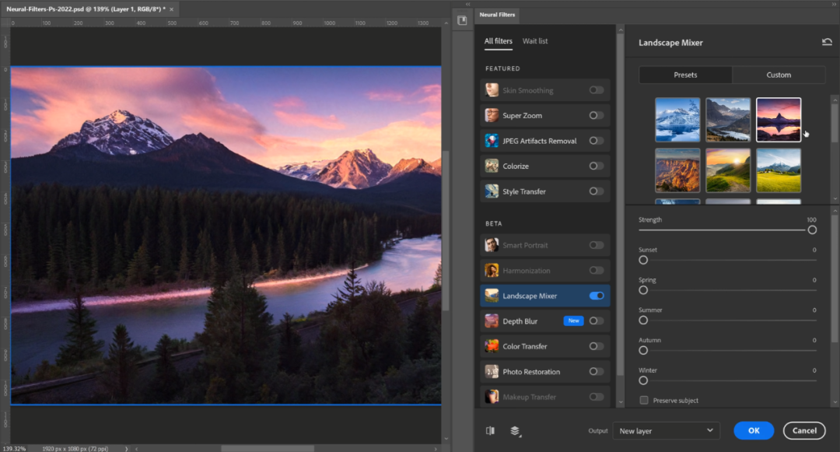Viewport: 840px width, 452px height.
Task: Click the Super Zoom filter icon
Action: coord(492,115)
